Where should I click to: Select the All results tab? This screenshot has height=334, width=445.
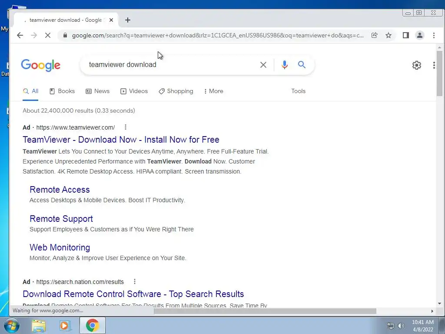[x=30, y=91]
